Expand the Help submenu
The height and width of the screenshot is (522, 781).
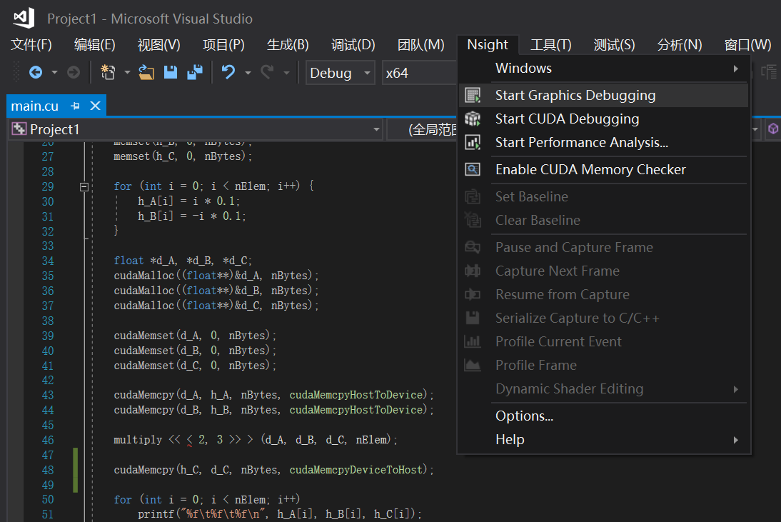point(736,440)
